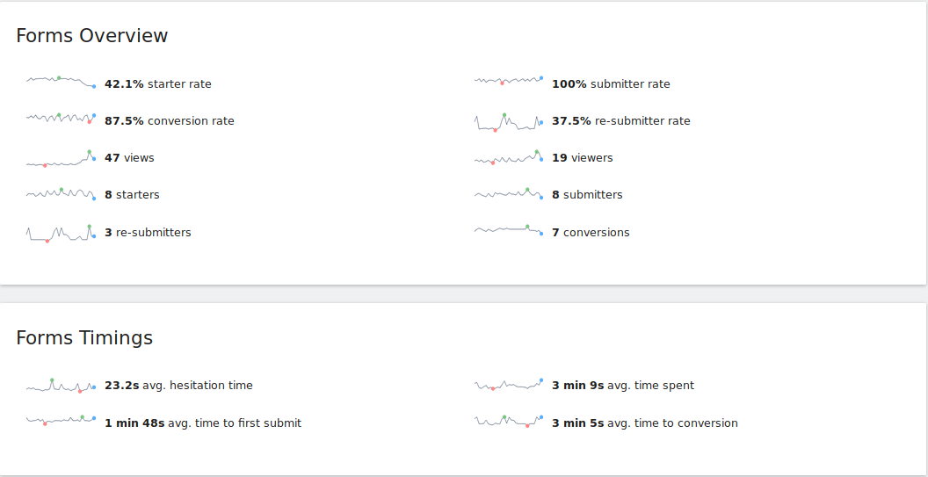Click the views sparkline graph
928x477 pixels.
(x=61, y=158)
